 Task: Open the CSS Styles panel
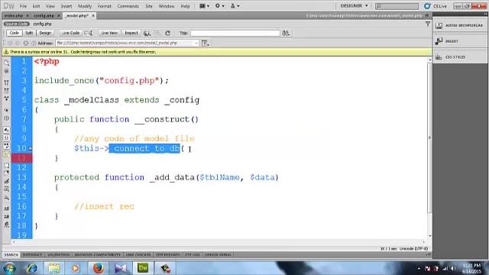point(460,57)
